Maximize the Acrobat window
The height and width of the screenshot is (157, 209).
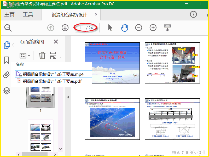202,4
